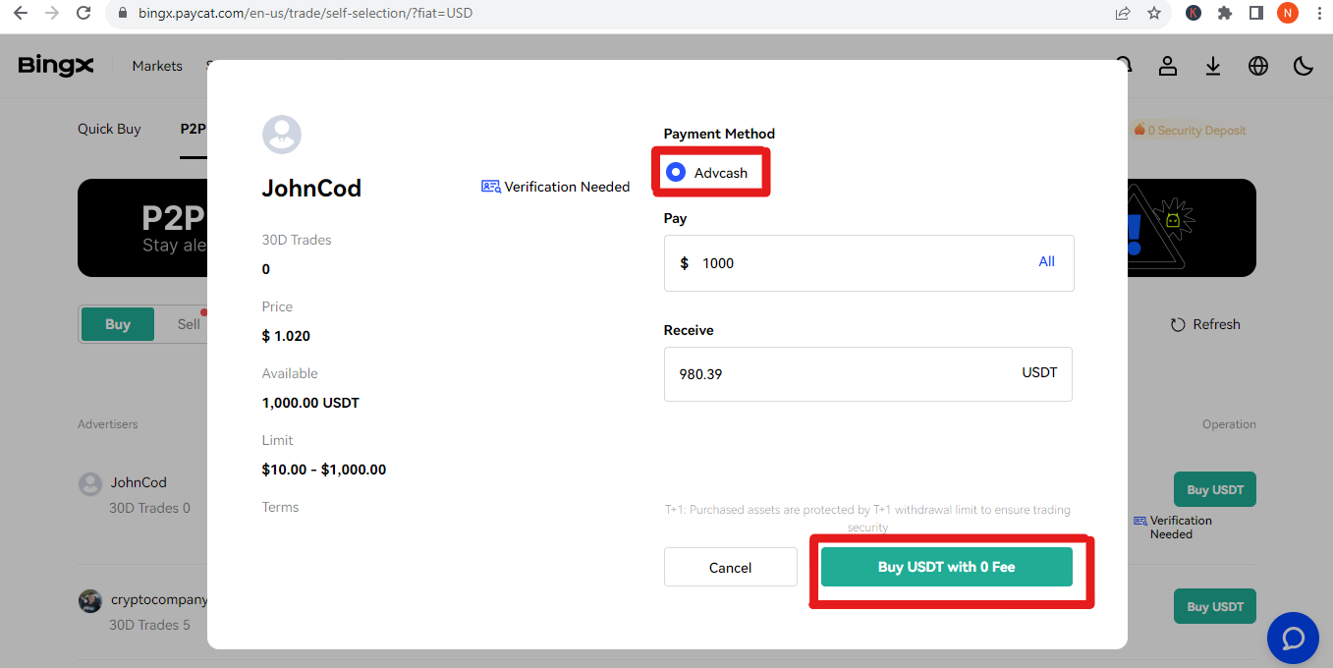Click JohnCod avatar in the dialog
The image size is (1333, 668).
[x=282, y=135]
